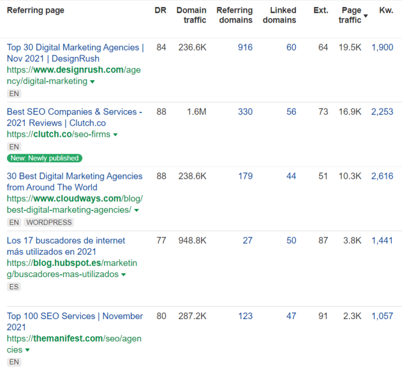The image size is (402, 369).
Task: Expand dropdown arrow next to themanifest URL
Action: click(28, 350)
